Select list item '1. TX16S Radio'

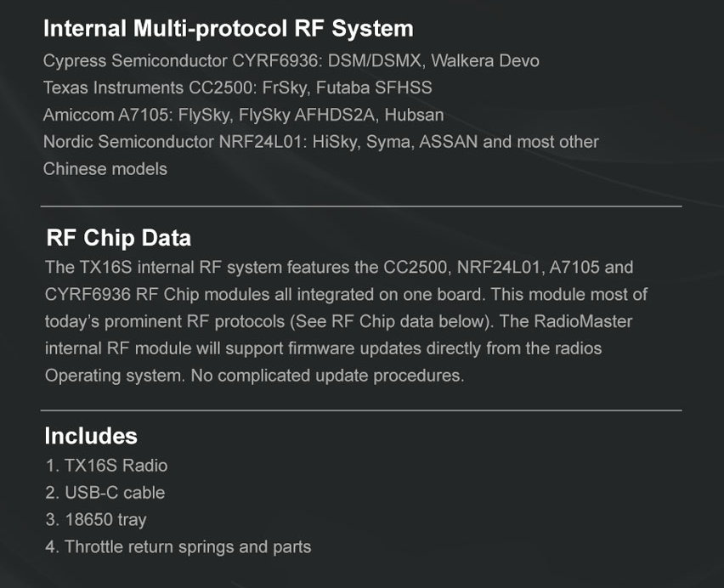[107, 466]
